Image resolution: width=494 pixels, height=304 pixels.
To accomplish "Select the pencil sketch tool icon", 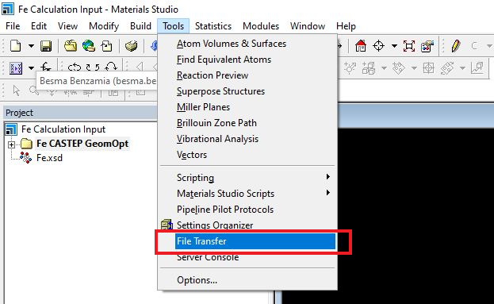I will [455, 46].
